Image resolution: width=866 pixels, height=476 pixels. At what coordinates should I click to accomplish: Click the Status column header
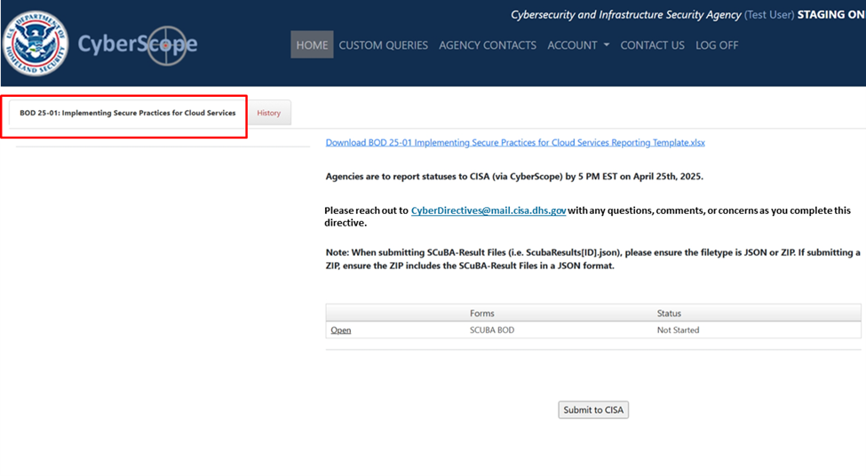[x=669, y=313]
